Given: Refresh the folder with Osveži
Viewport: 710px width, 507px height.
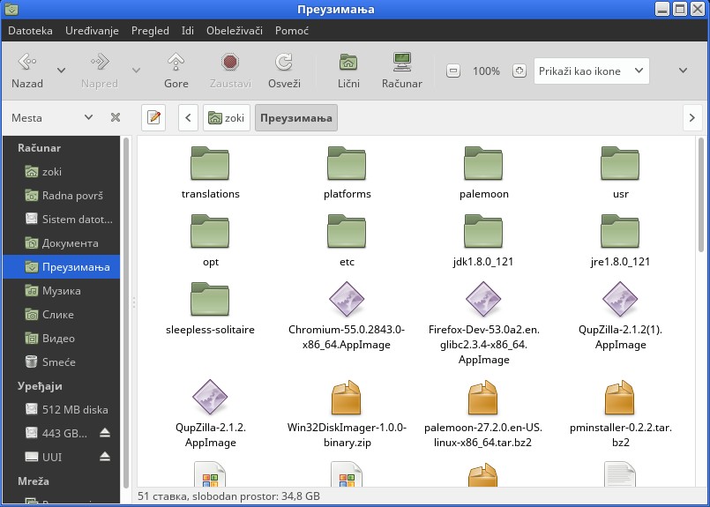Looking at the screenshot, I should (x=284, y=63).
